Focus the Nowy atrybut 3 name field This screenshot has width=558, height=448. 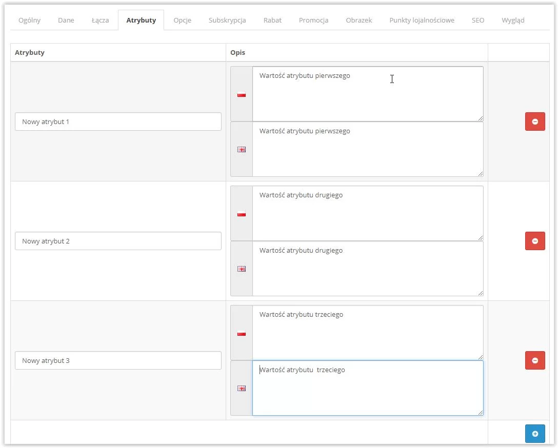[118, 361]
